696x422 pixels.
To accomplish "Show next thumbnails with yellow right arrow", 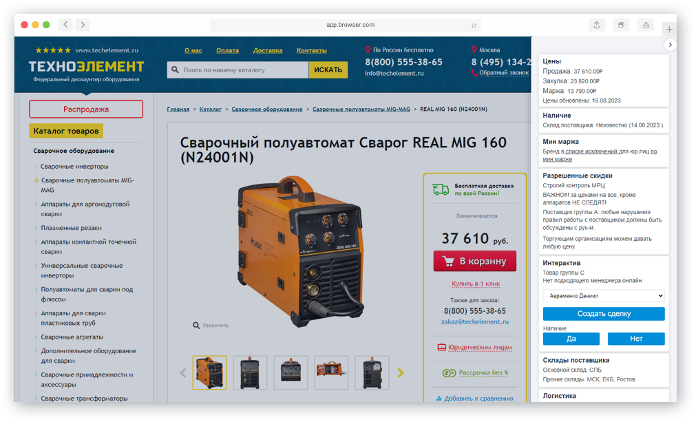I will [401, 372].
